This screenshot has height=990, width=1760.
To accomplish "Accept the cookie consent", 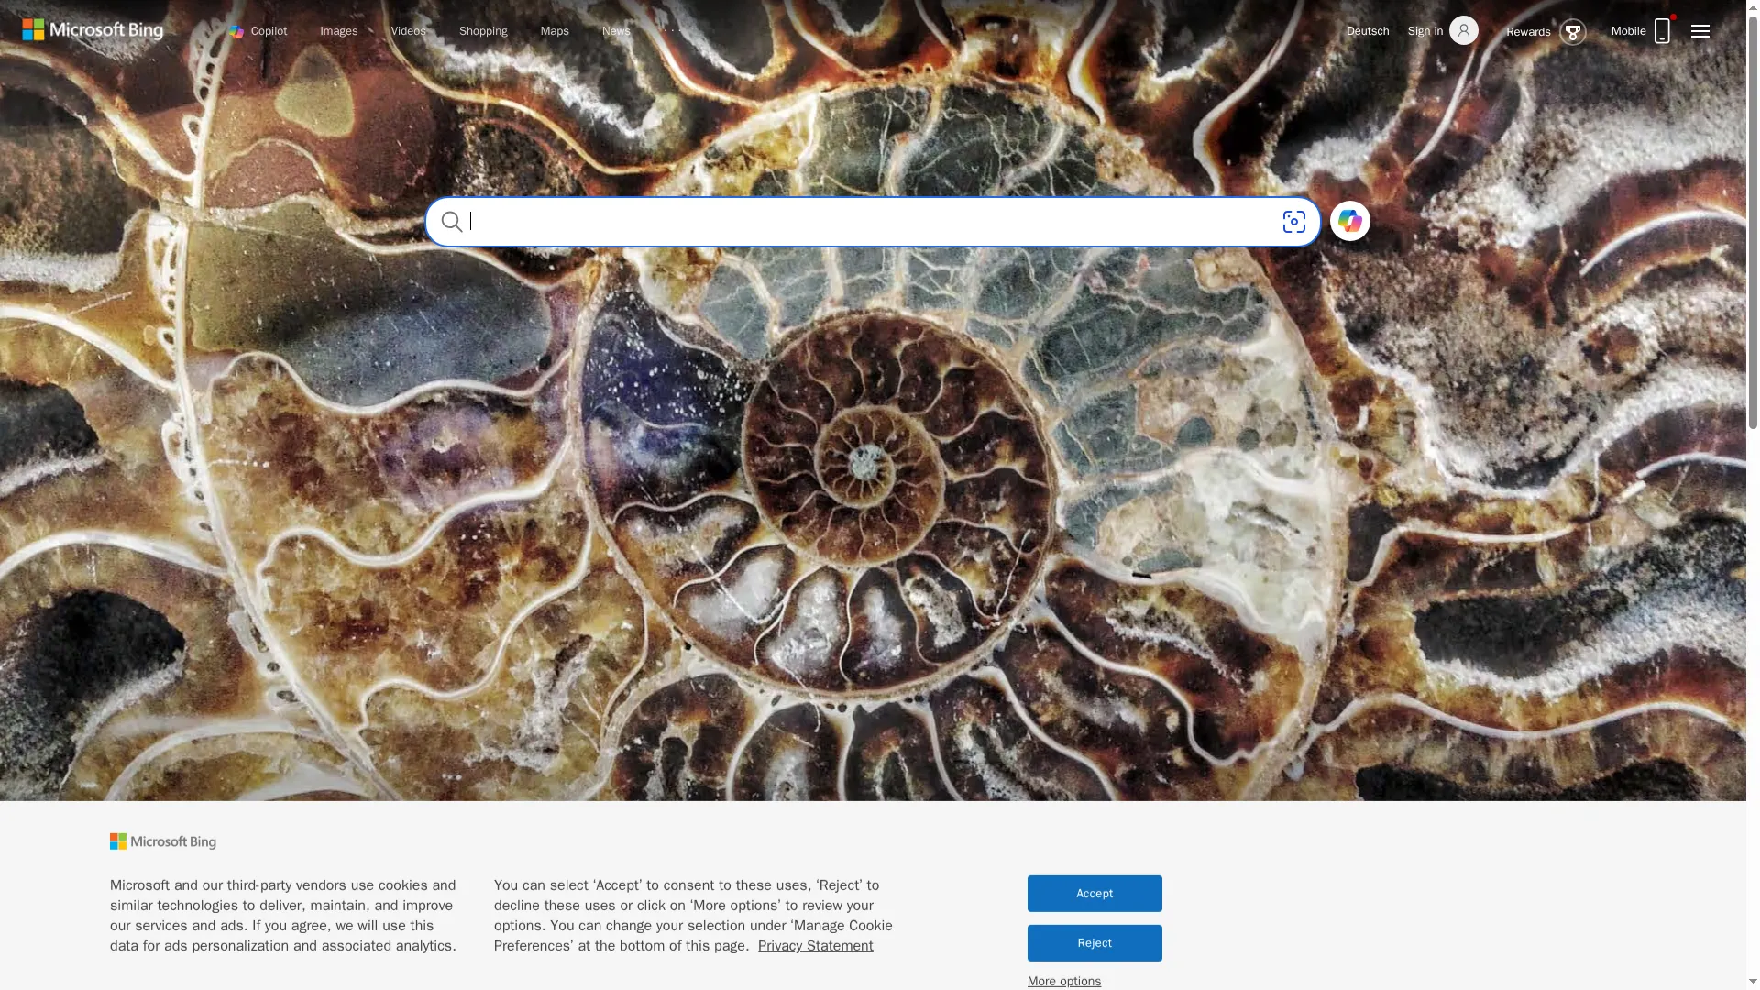I will (x=1094, y=893).
